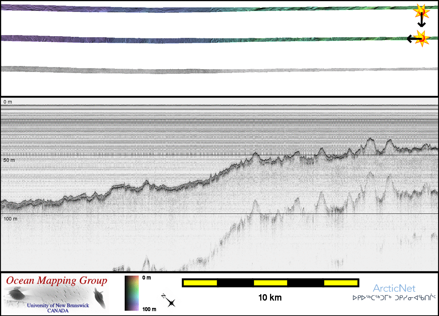Open the Ocean Mapping Group title link
Image resolution: width=439 pixels, height=316 pixels.
[x=57, y=281]
